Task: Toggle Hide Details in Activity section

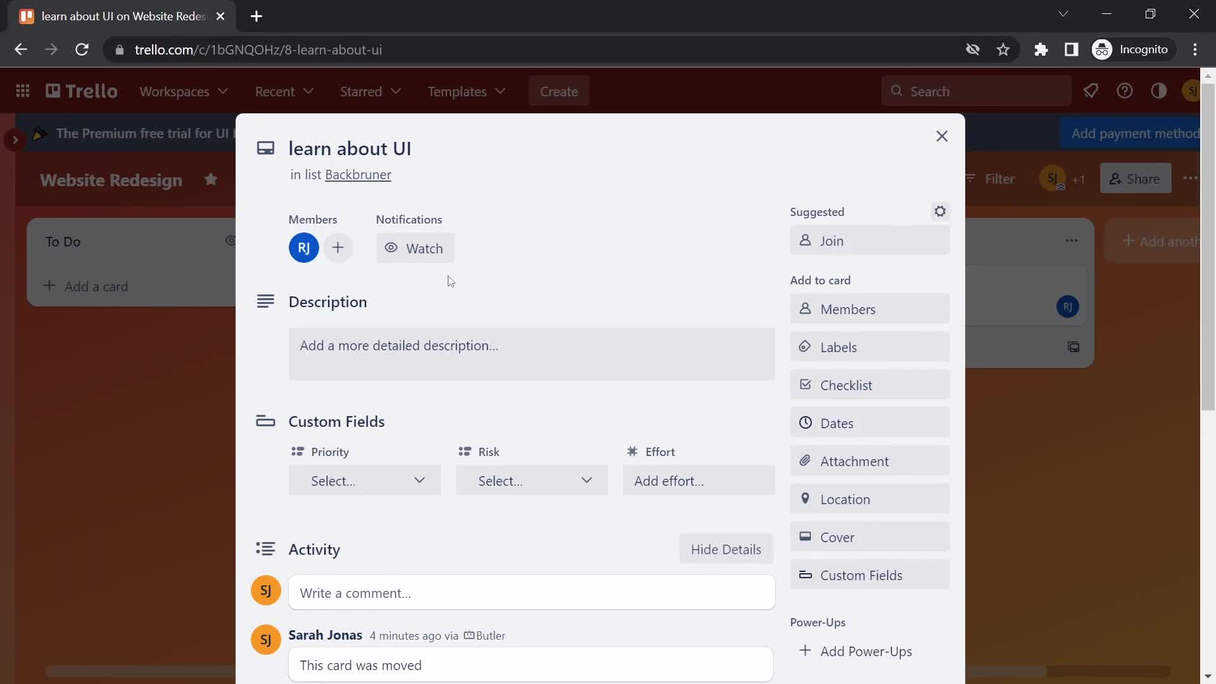Action: coord(725,550)
